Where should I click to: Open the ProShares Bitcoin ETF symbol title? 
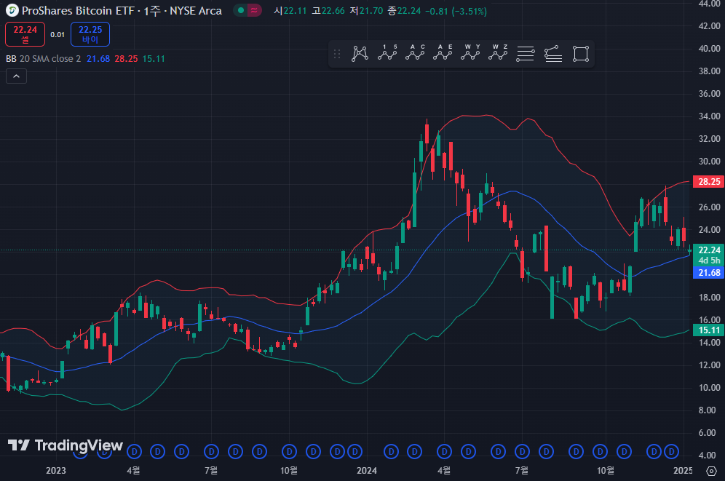click(x=122, y=11)
